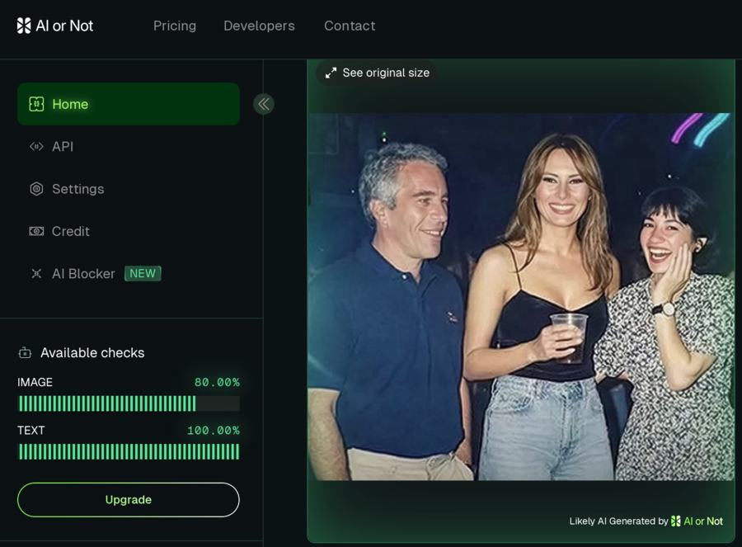Click the See original size text

386,73
